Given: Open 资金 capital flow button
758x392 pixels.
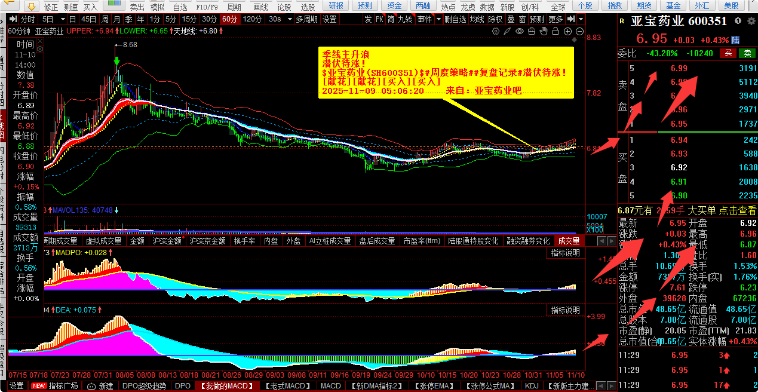Looking at the screenshot, I should pos(394,6).
